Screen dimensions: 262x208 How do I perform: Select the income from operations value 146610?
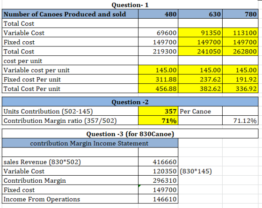pyautogui.click(x=158, y=199)
